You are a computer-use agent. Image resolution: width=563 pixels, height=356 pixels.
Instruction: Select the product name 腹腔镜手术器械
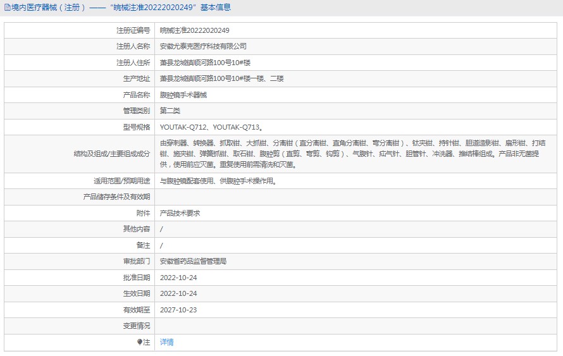[183, 95]
